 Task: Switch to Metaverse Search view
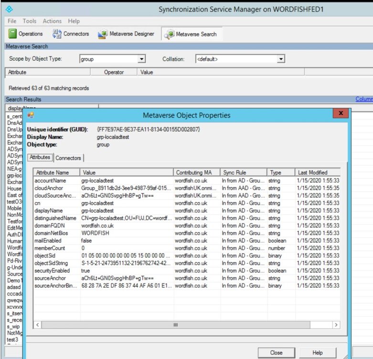pyautogui.click(x=192, y=34)
